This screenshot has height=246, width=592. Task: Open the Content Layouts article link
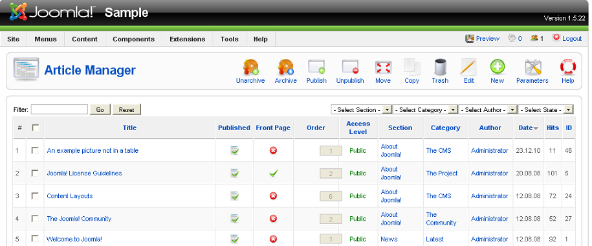click(x=70, y=196)
